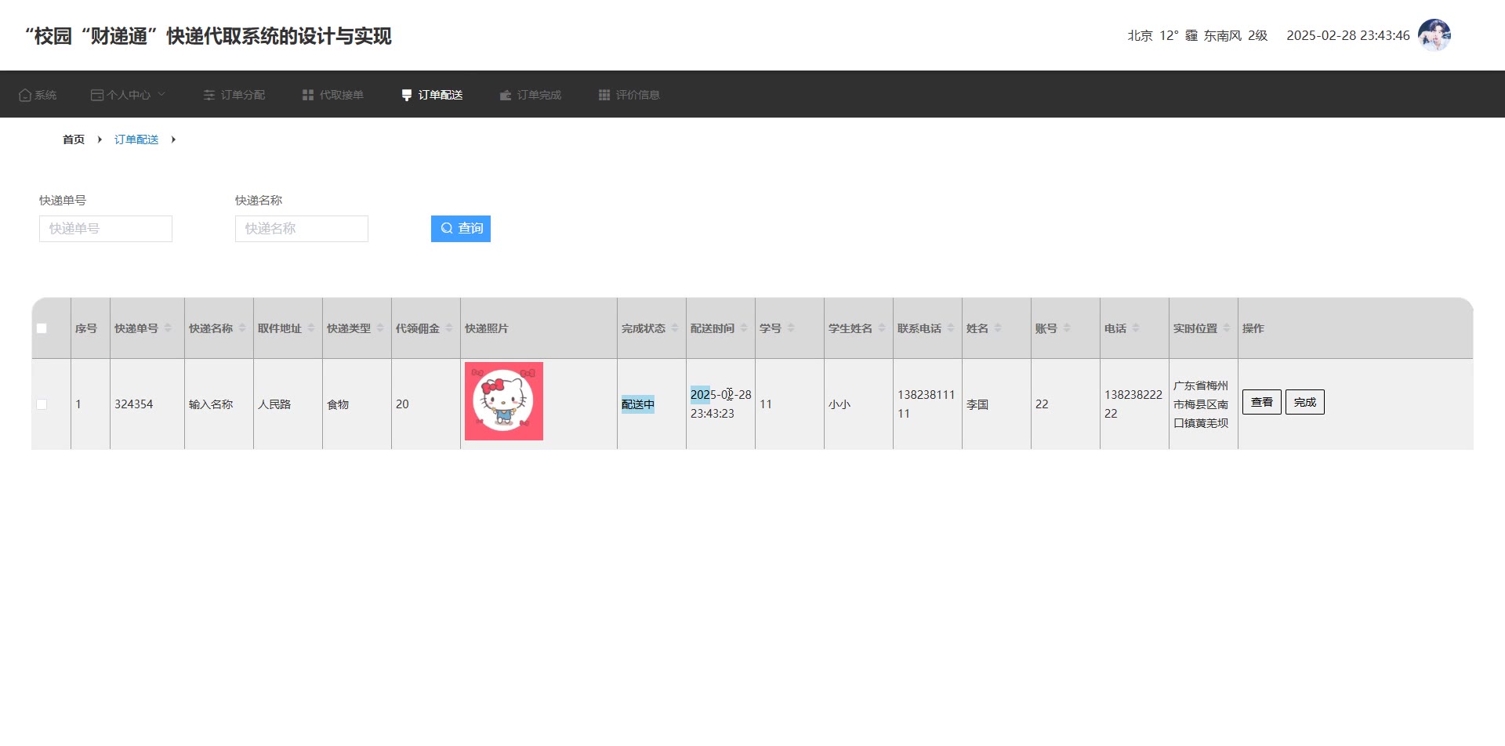Click the 代领佣金 value 20
The image size is (1505, 746).
click(402, 404)
